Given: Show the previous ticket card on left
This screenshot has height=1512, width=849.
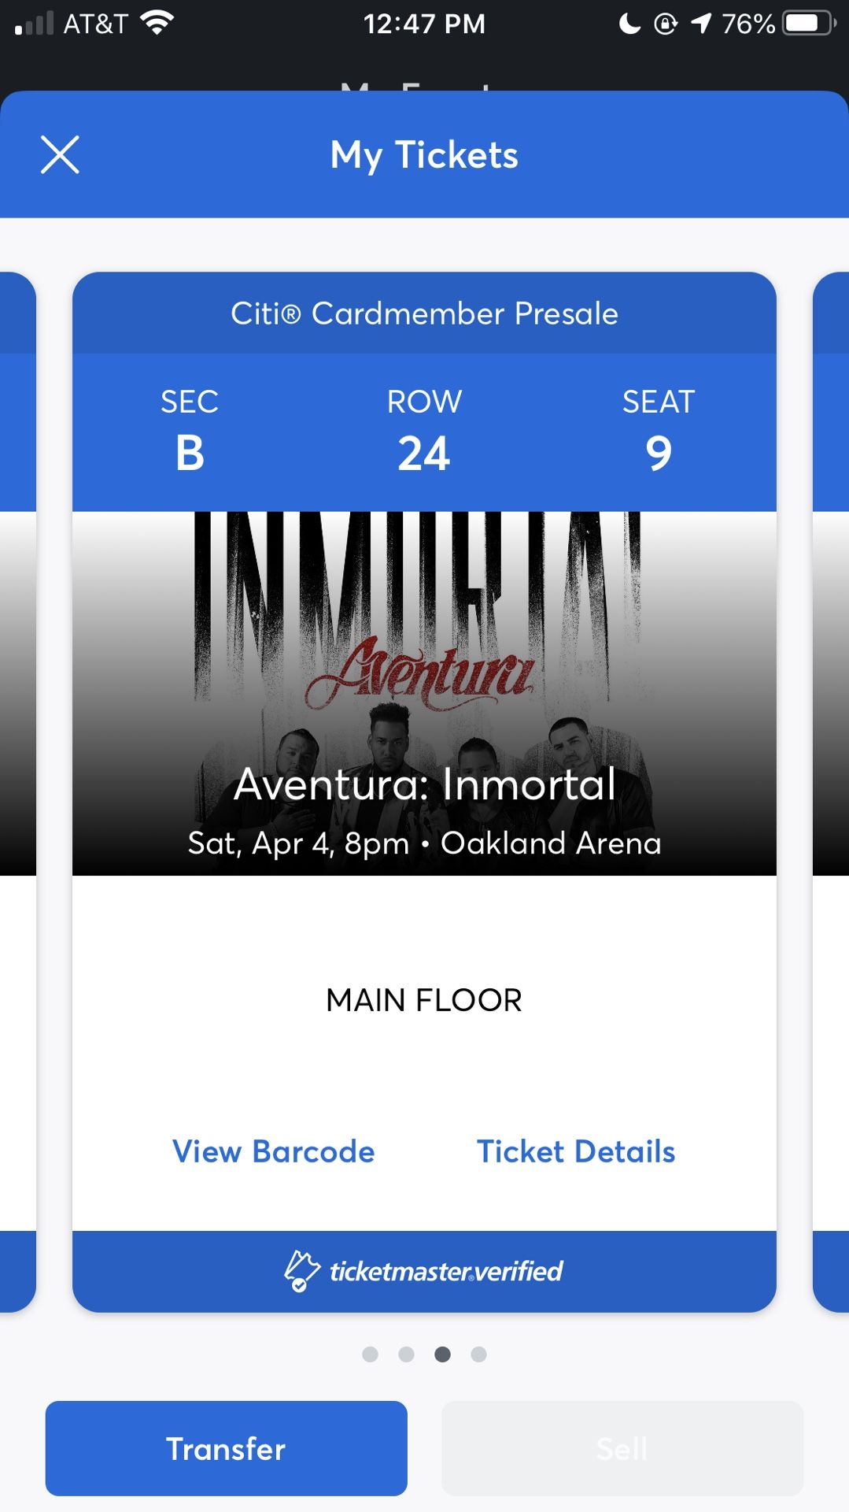Looking at the screenshot, I should [x=17, y=787].
